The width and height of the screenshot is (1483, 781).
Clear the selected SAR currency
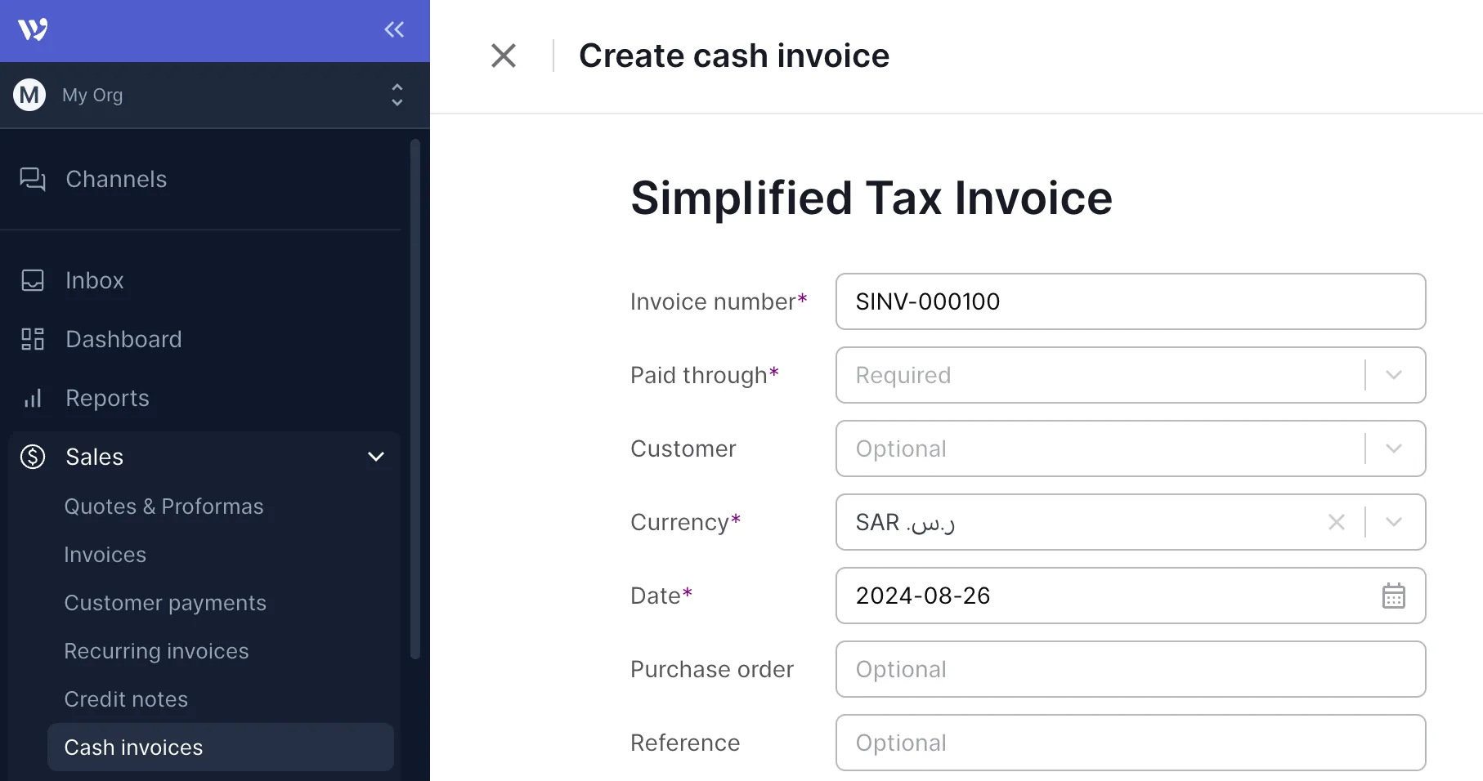[1337, 522]
